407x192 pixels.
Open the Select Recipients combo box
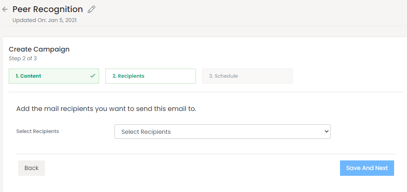[x=222, y=131]
